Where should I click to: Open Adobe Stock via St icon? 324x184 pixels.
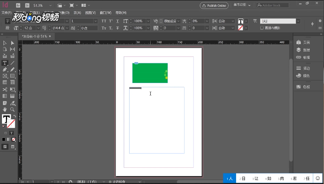pos(27,5)
